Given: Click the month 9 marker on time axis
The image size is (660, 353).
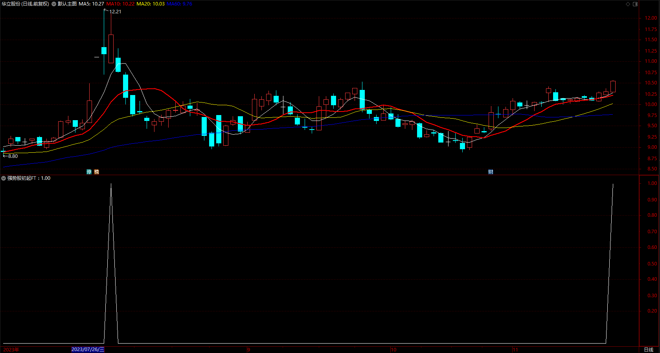Looking at the screenshot, I should [248, 350].
